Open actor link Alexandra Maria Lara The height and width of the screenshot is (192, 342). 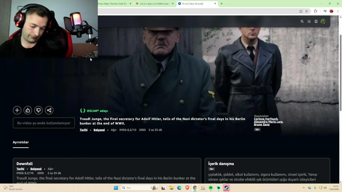coord(269,122)
